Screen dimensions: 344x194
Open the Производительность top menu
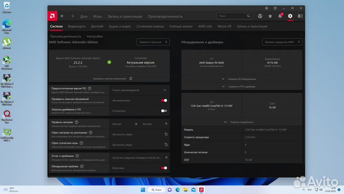(165, 16)
